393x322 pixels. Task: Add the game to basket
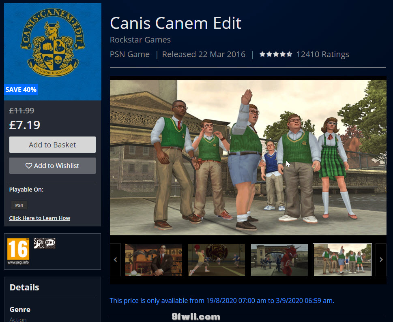pyautogui.click(x=52, y=145)
